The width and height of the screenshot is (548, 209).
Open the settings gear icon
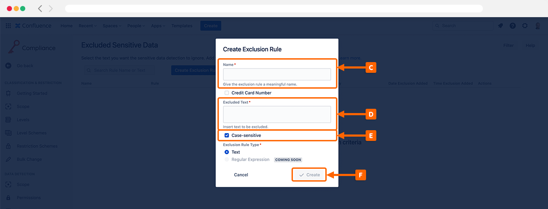click(525, 26)
